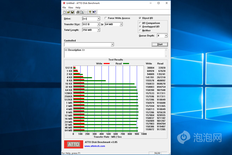Select the I/O Comparison radio button
The image size is (232, 155).
pyautogui.click(x=140, y=23)
